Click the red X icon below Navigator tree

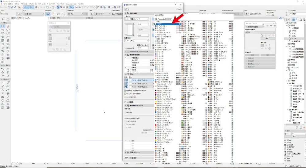point(304,128)
